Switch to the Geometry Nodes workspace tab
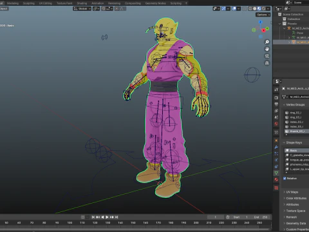The width and height of the screenshot is (309, 232). [x=156, y=3]
